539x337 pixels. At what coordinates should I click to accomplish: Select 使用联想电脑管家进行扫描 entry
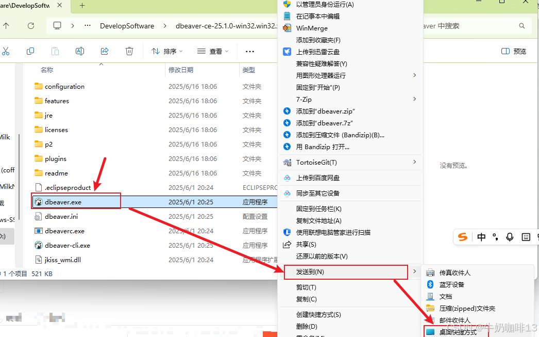(350, 232)
